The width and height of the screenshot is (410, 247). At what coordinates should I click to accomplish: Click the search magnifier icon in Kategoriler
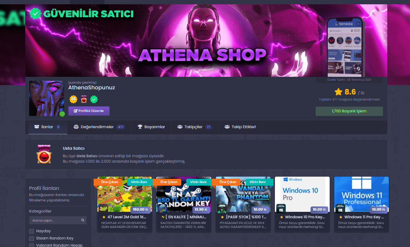pyautogui.click(x=83, y=220)
